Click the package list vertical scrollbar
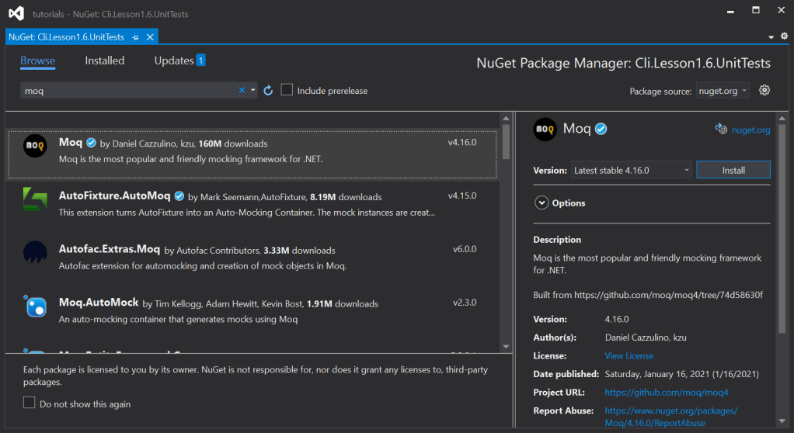The width and height of the screenshot is (794, 433). [x=506, y=140]
